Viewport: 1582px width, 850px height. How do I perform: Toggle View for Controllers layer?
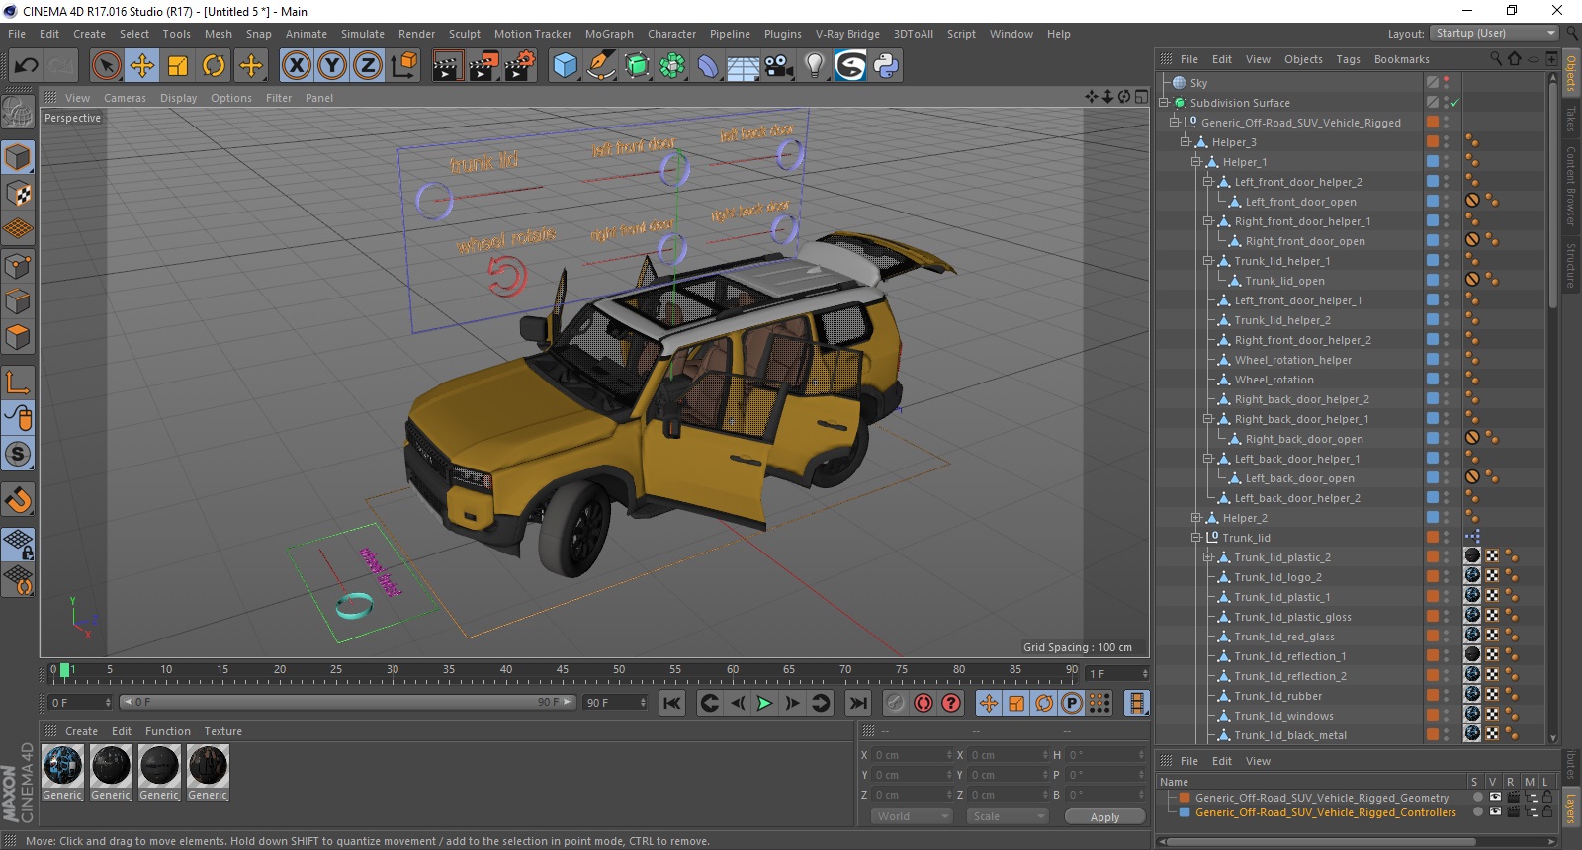1495,812
